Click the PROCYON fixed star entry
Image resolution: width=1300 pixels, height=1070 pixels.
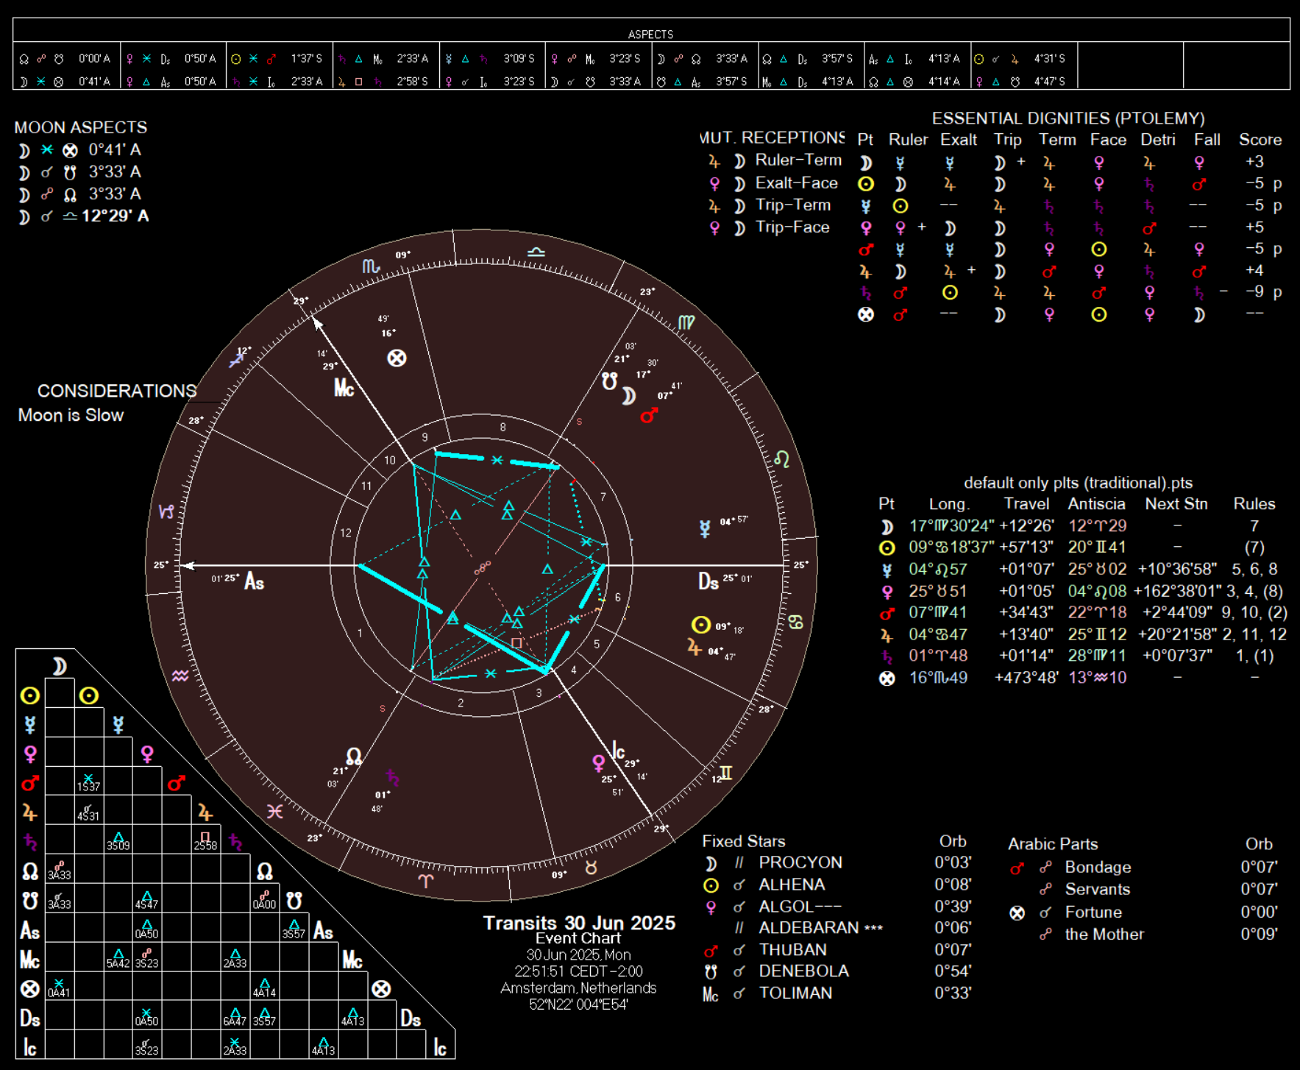(800, 862)
